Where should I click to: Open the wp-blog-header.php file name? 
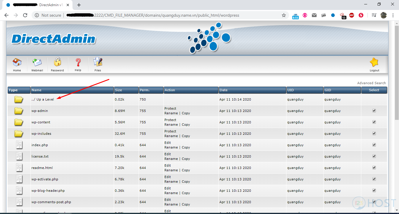point(48,191)
